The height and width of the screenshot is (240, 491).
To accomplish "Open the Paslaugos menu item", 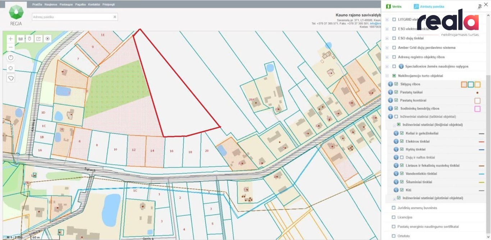I will tap(67, 5).
